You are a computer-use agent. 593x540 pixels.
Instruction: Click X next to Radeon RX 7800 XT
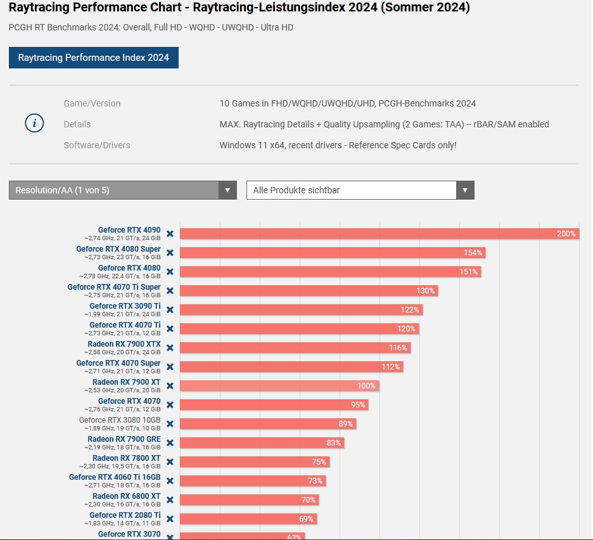pyautogui.click(x=170, y=462)
